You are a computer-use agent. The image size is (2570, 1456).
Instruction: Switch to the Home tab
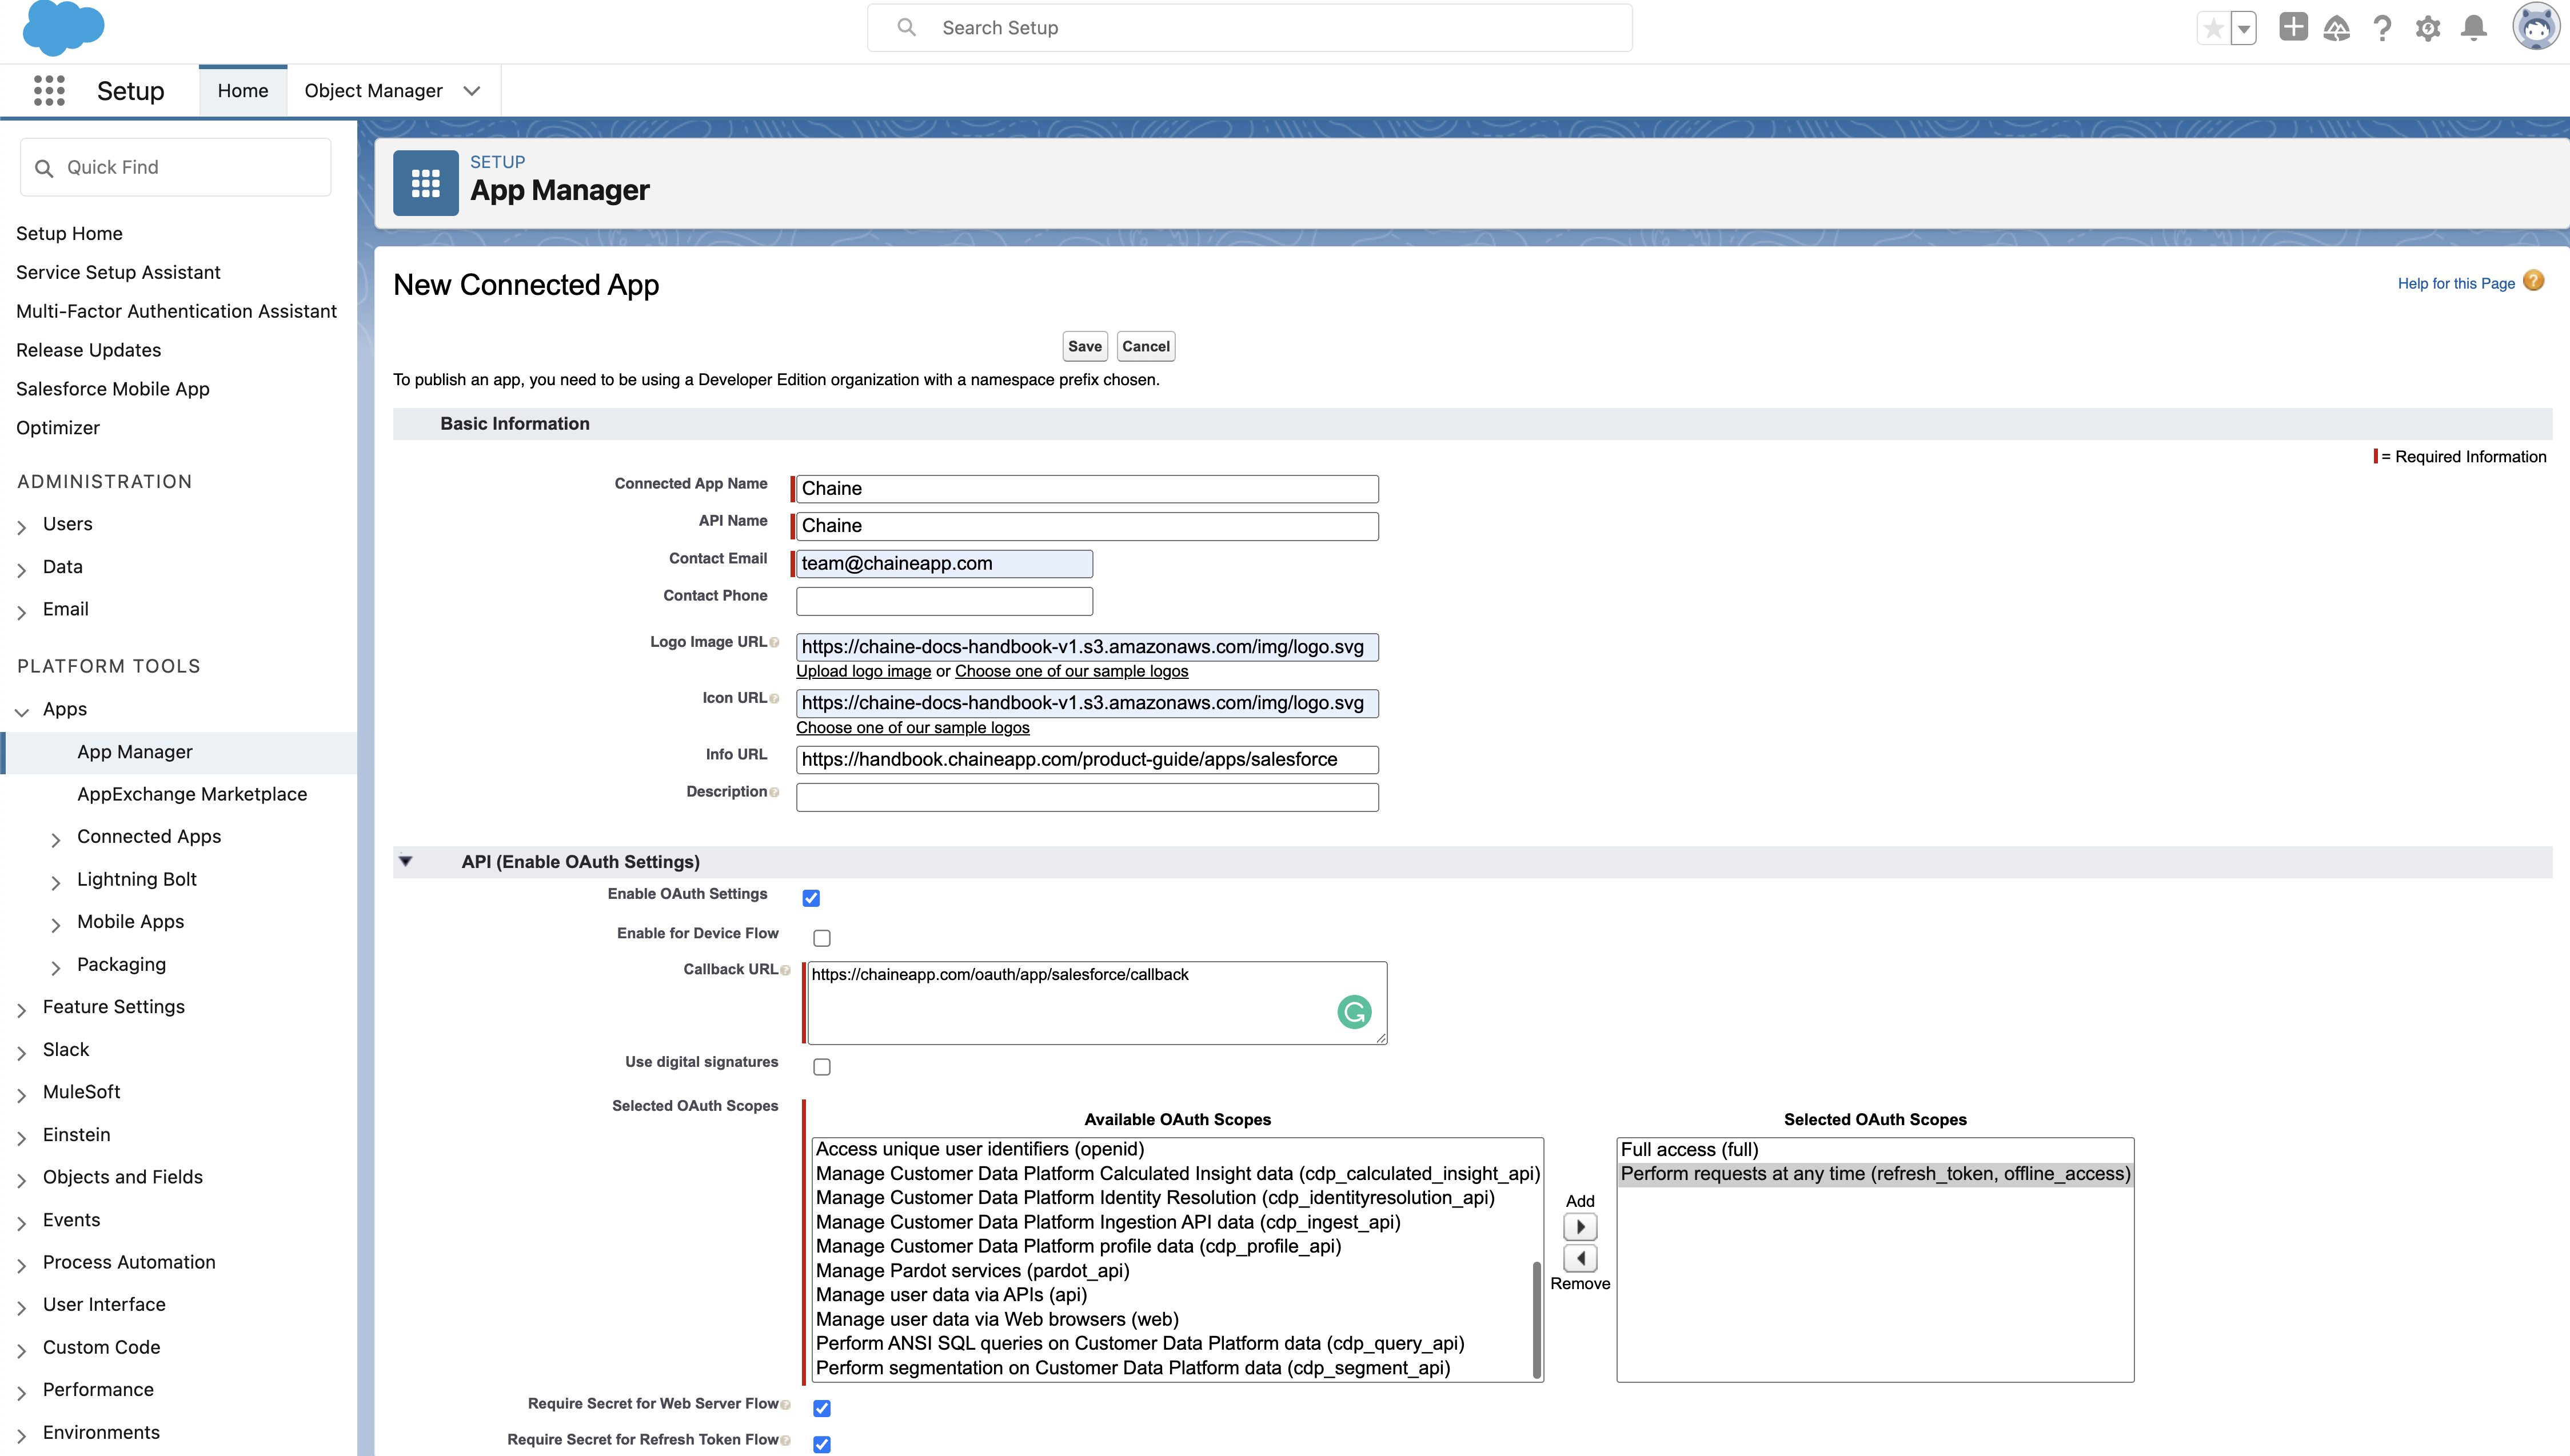pyautogui.click(x=243, y=91)
